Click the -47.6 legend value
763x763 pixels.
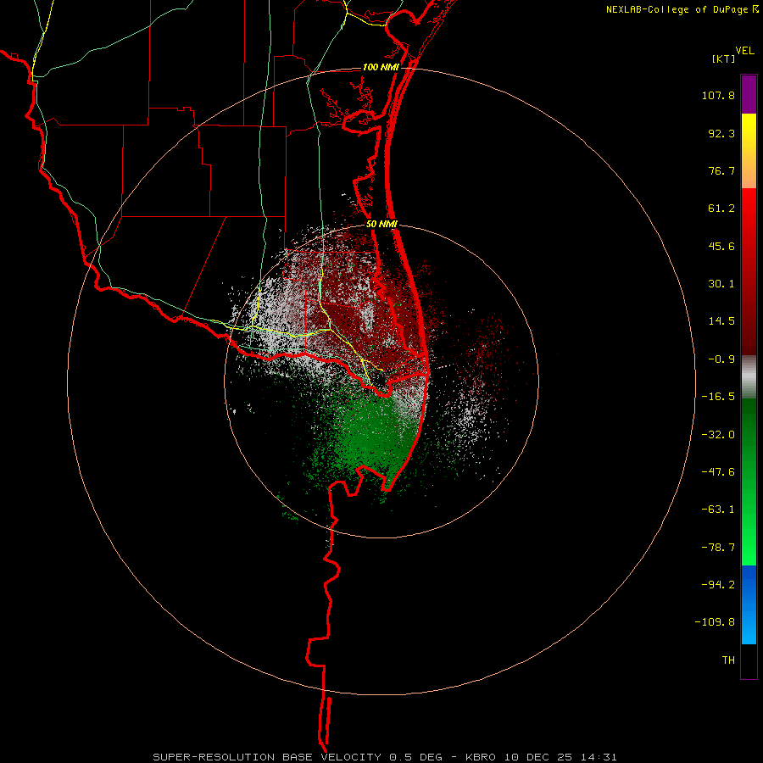tap(718, 472)
